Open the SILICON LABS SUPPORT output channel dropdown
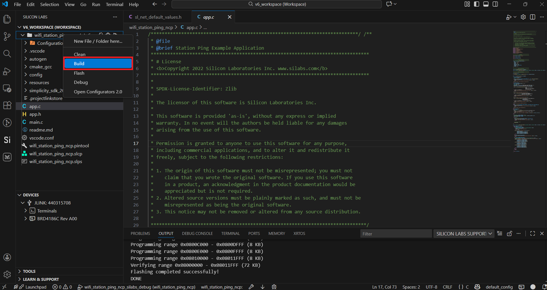547x290 pixels. click(464, 233)
